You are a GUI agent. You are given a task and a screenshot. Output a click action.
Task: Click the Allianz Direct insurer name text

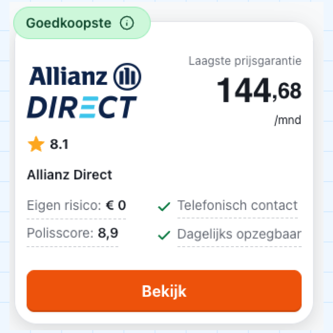(70, 175)
